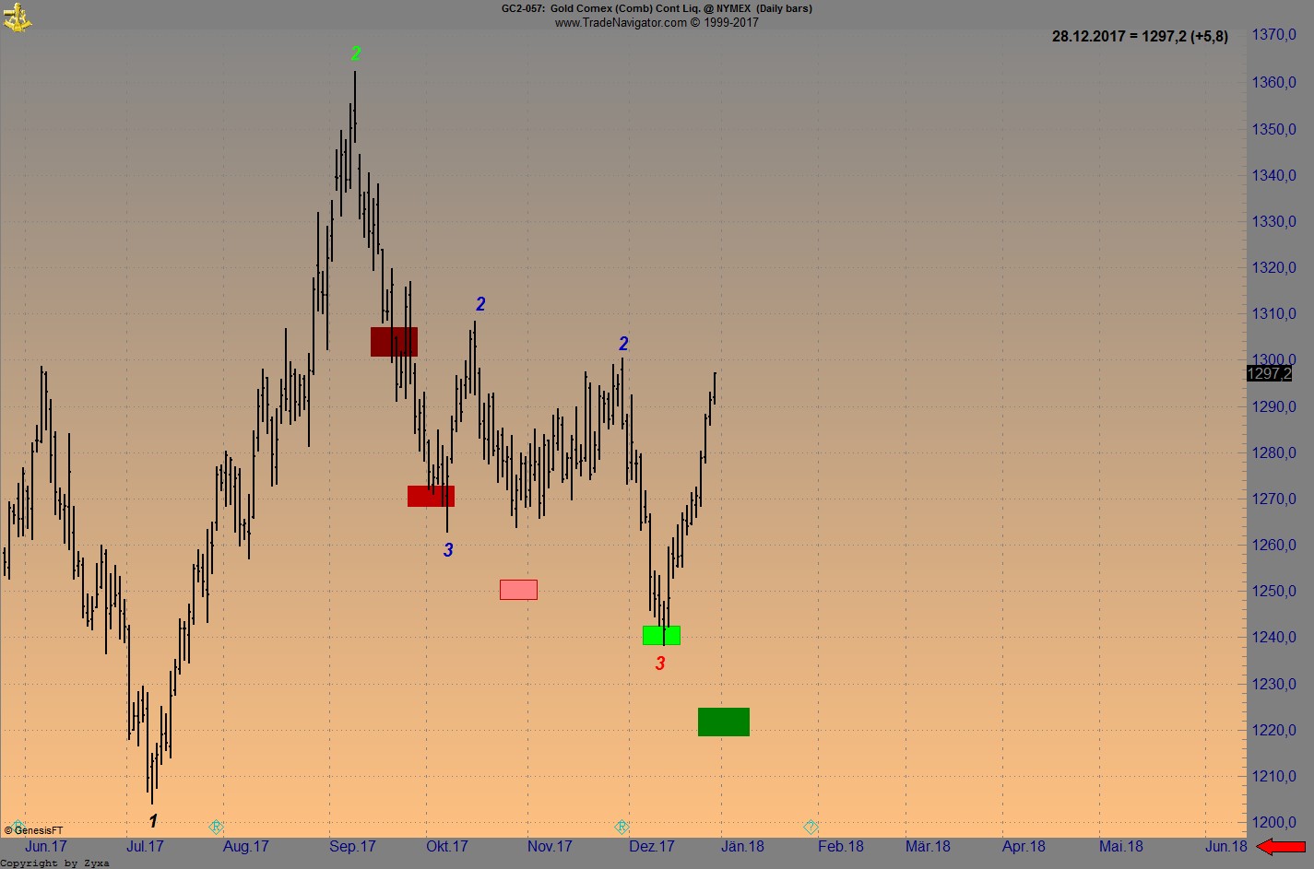Click the 28.12.2017 quote readout
This screenshot has height=869, width=1314.
coord(1140,37)
